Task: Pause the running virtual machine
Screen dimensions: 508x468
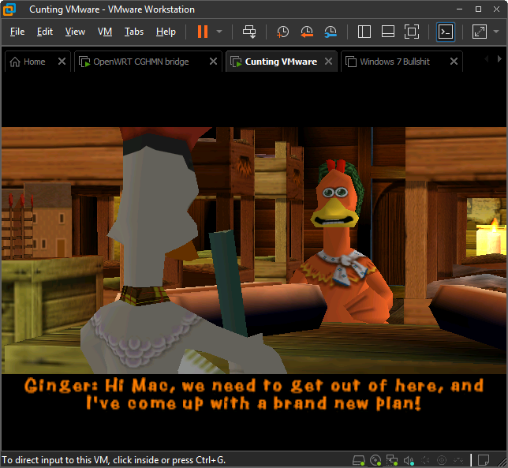Action: coord(203,32)
